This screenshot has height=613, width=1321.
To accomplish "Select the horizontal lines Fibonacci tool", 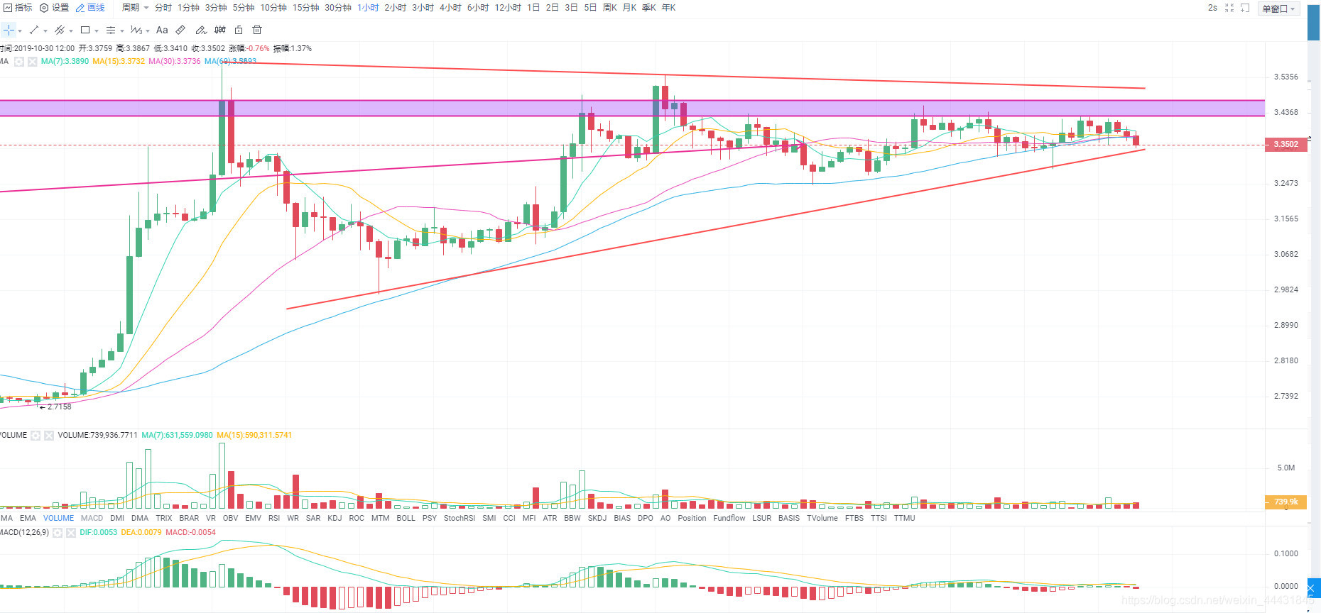I will (x=111, y=30).
